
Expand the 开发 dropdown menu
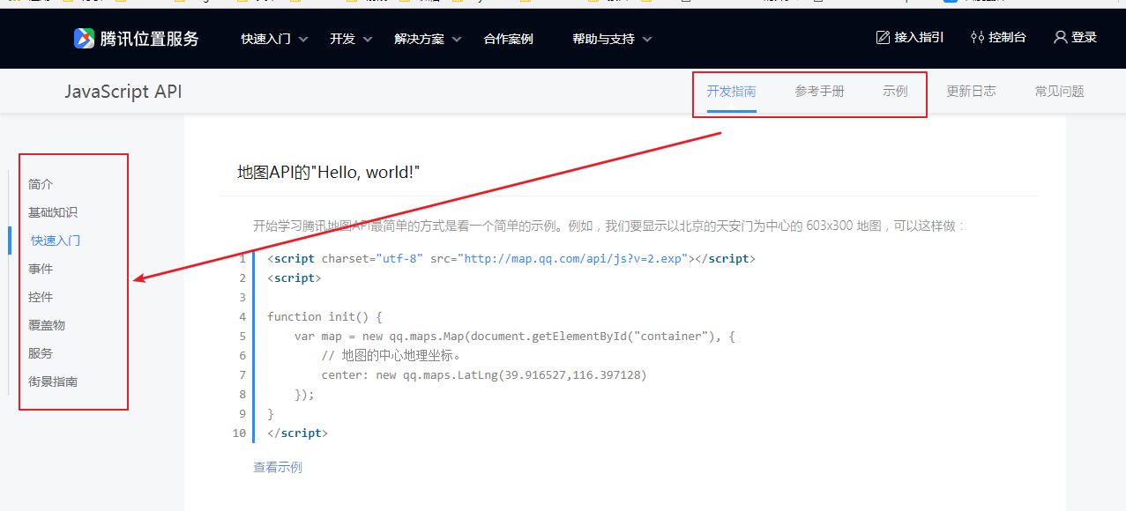click(x=351, y=39)
